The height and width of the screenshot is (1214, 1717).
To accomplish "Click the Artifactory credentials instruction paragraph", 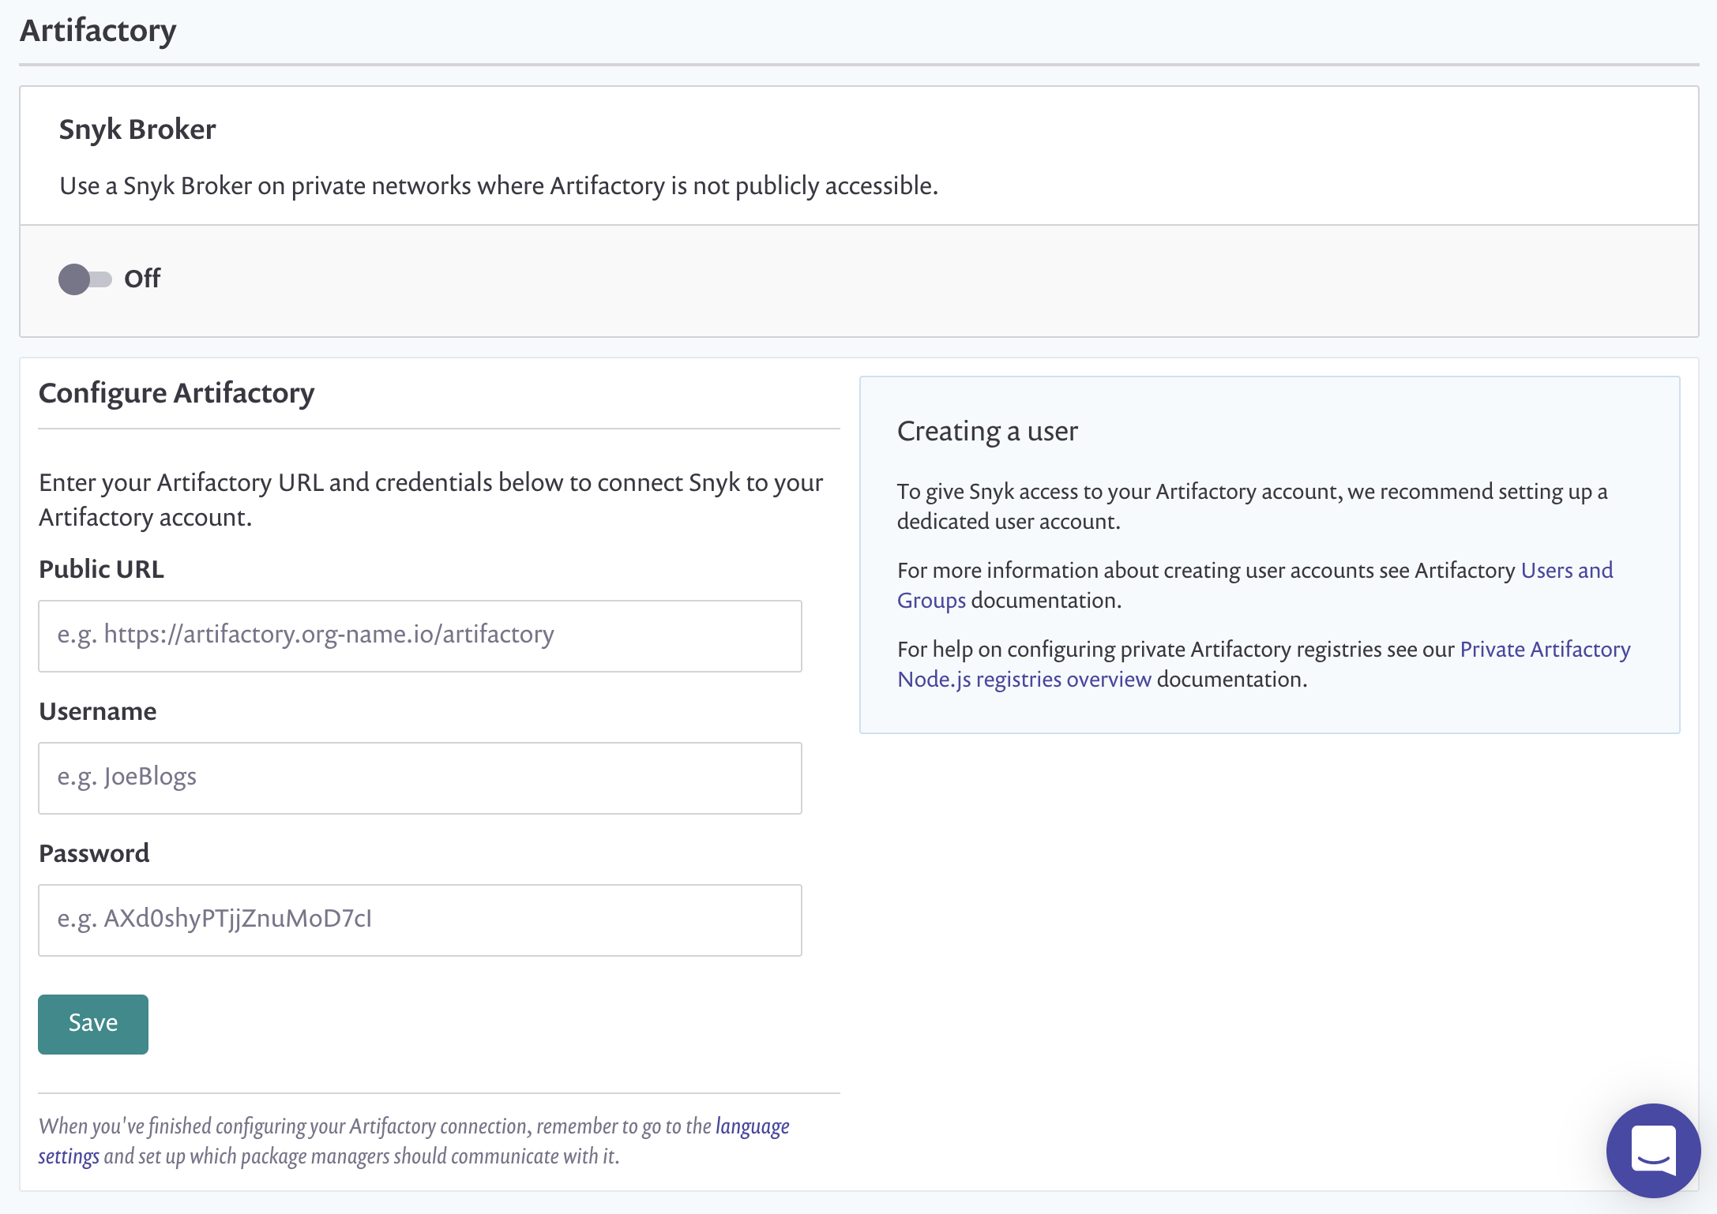I will pyautogui.click(x=430, y=499).
